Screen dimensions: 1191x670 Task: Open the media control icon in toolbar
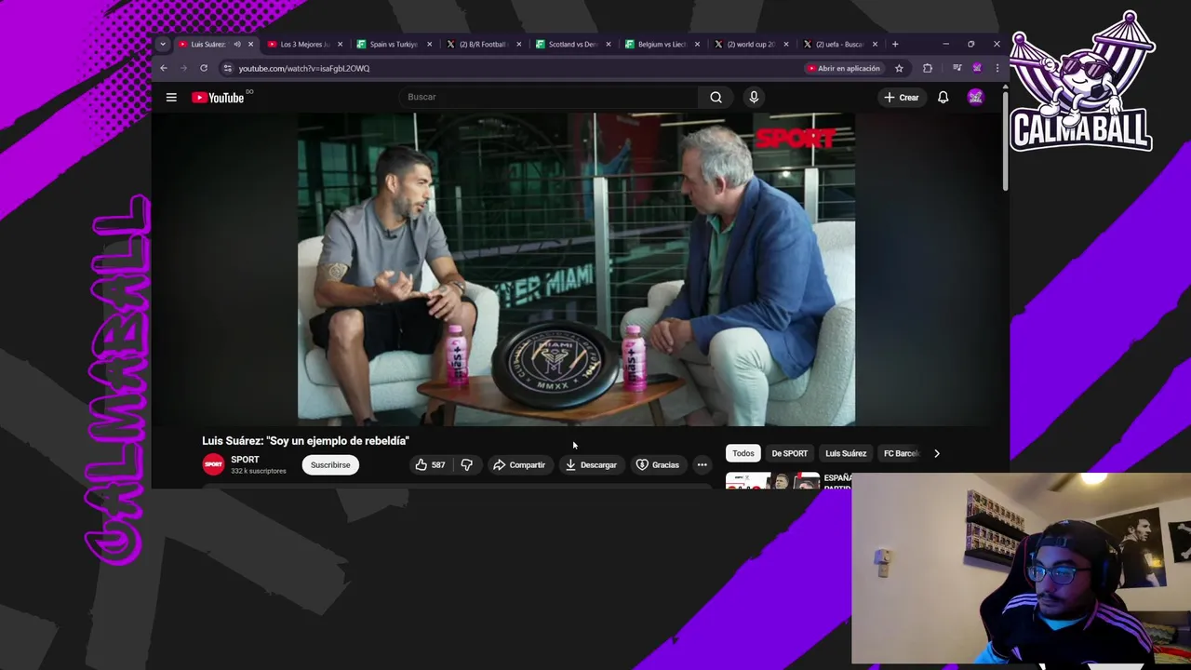[957, 68]
